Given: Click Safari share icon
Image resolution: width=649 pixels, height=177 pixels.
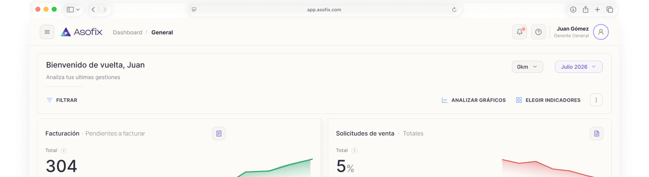Looking at the screenshot, I should (586, 9).
